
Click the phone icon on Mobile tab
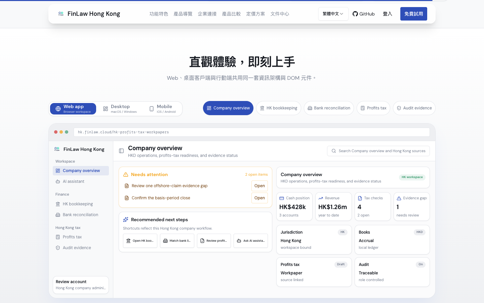152,109
